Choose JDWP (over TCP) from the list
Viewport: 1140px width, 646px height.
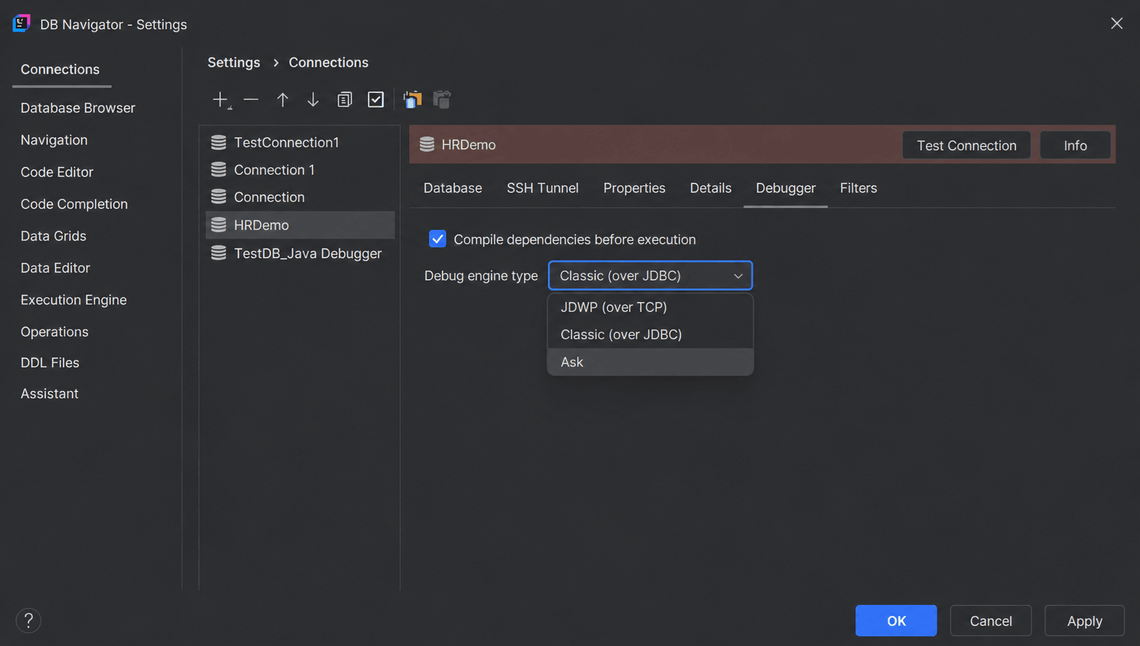pos(650,307)
